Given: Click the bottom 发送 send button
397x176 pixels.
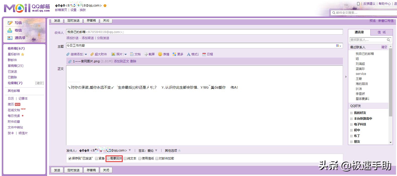Looking at the screenshot, I should (57, 170).
